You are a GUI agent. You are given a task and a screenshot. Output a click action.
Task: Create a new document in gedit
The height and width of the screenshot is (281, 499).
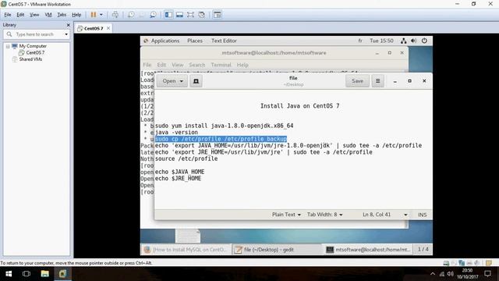point(196,81)
